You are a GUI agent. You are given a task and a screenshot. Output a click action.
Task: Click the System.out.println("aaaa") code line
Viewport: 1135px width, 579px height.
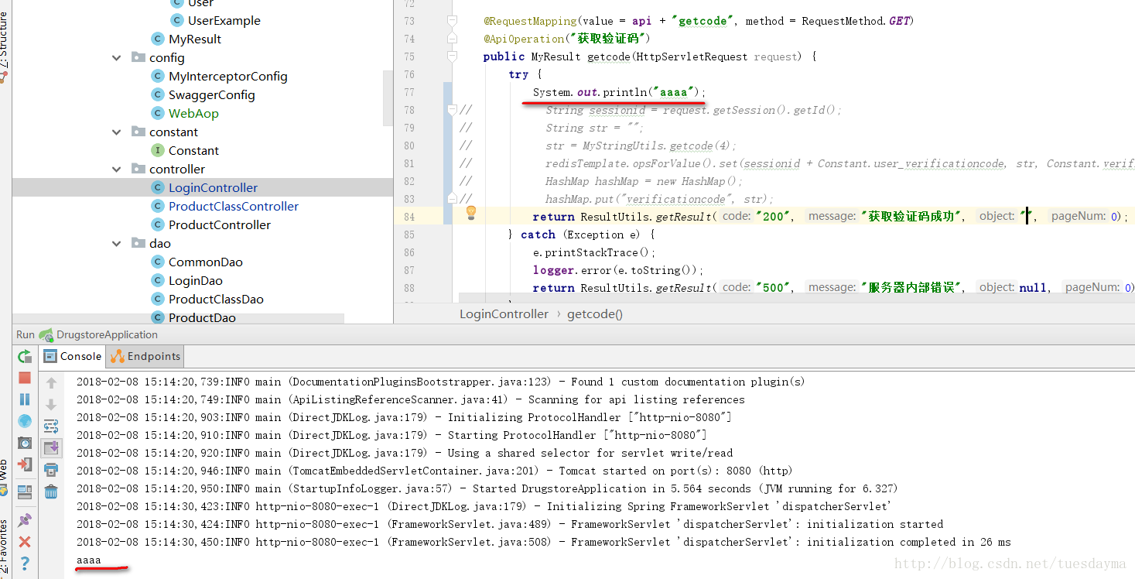click(x=620, y=92)
